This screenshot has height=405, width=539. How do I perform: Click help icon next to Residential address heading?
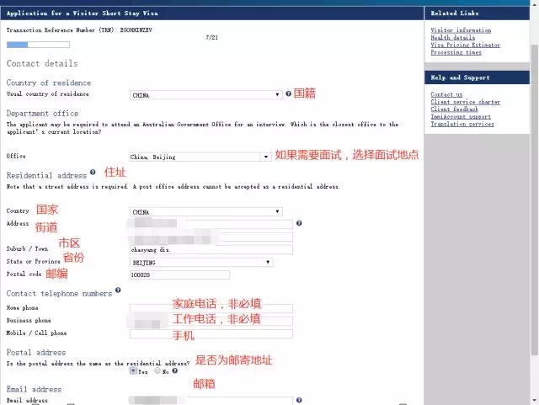coord(93,172)
